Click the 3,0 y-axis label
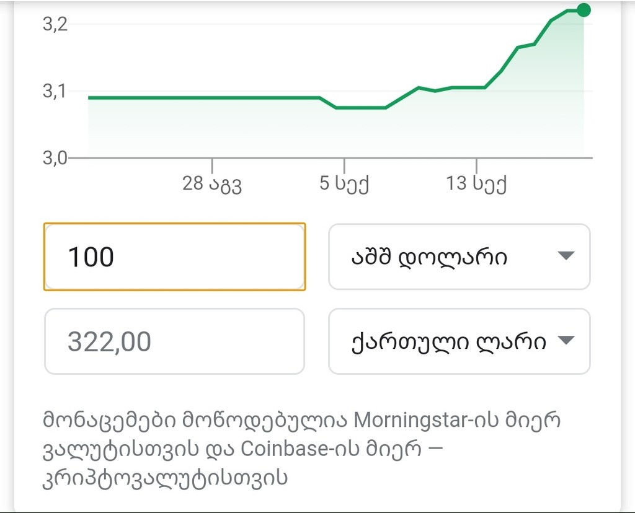The width and height of the screenshot is (635, 513). pyautogui.click(x=54, y=157)
